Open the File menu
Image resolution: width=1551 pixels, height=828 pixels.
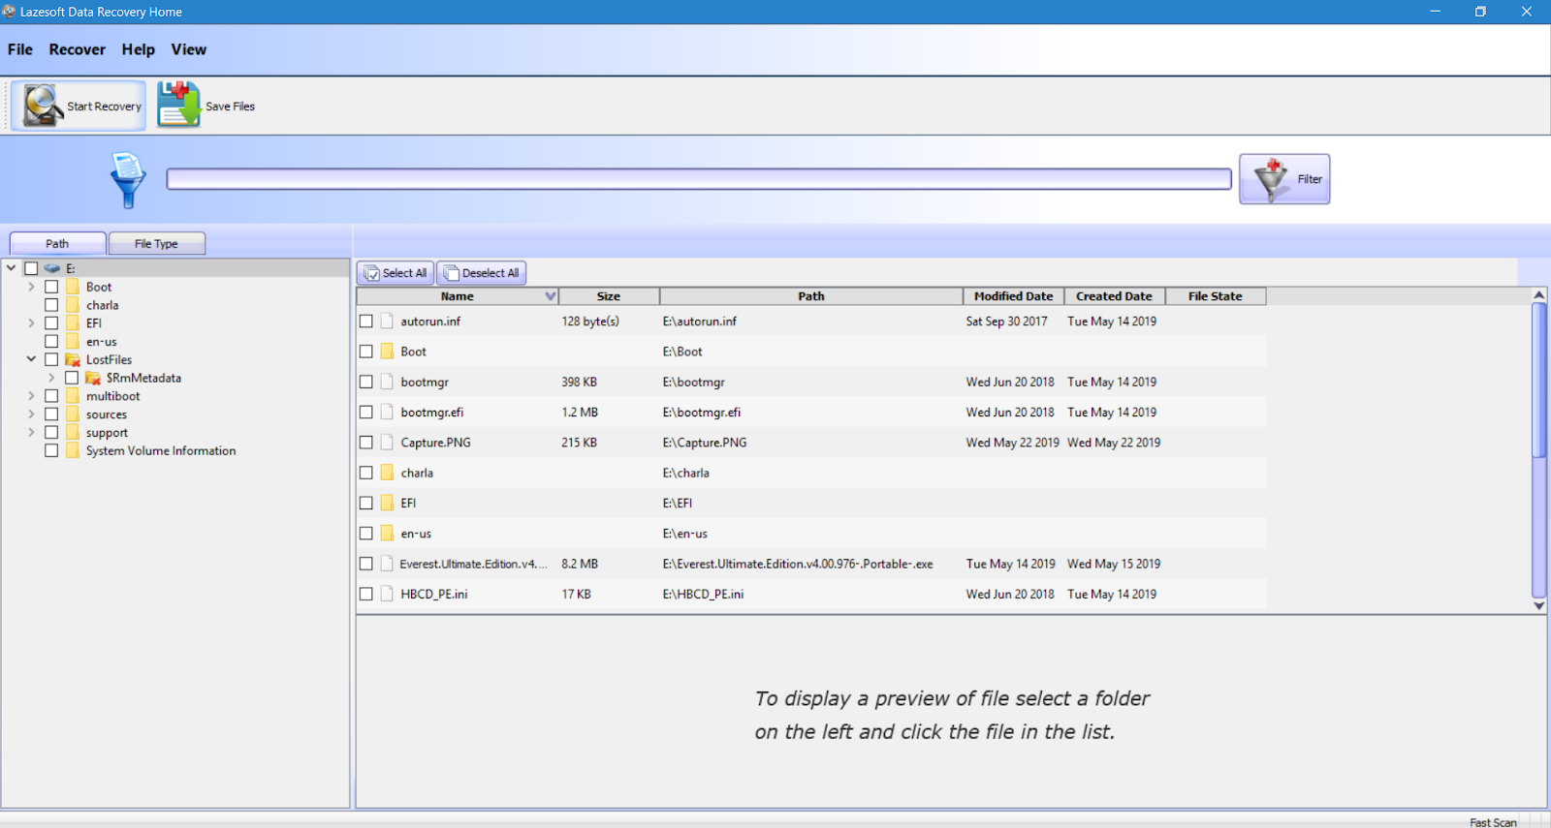coord(20,49)
